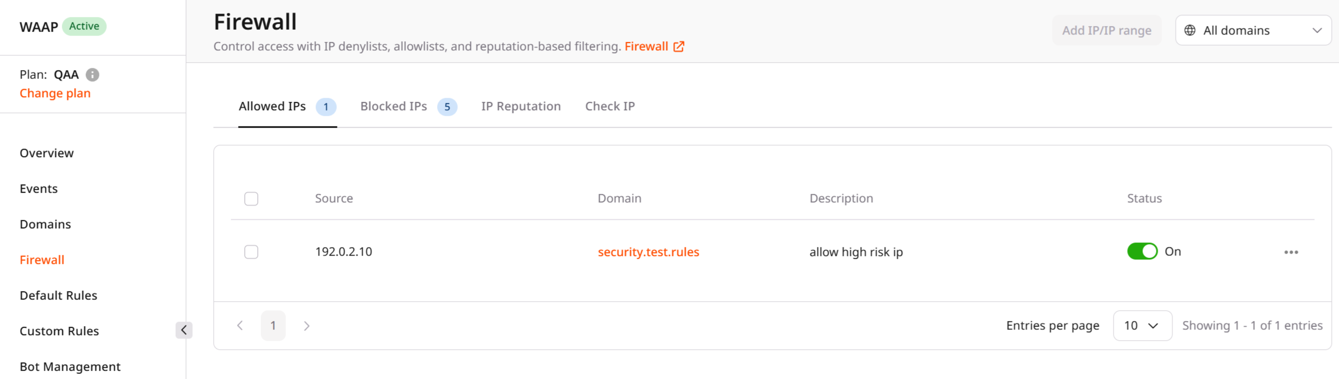Open the All domains dropdown
Image resolution: width=1339 pixels, height=379 pixels.
coord(1253,30)
